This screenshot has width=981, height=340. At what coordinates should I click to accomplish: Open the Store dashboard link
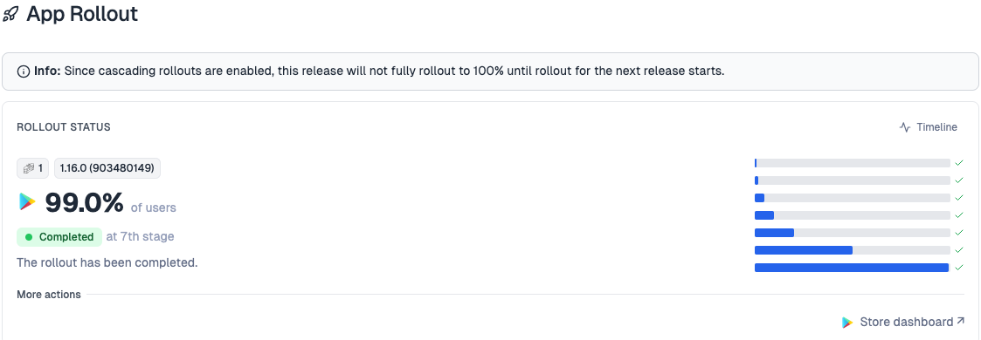click(905, 322)
